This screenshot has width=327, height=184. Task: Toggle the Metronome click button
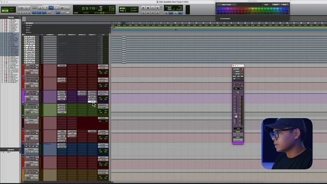click(x=171, y=13)
